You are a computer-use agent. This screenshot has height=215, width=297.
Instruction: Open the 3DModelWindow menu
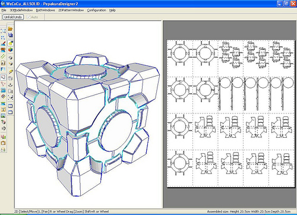(21, 10)
